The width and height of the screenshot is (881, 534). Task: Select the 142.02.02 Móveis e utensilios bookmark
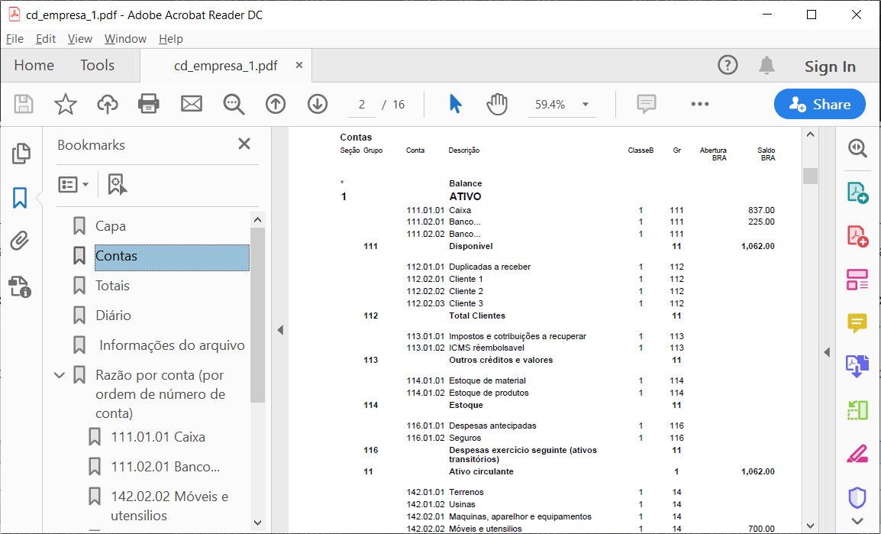[x=169, y=506]
